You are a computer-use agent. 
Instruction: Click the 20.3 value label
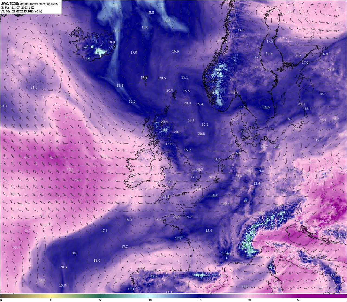(63, 267)
